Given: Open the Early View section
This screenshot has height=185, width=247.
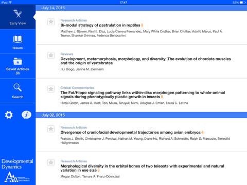Looking at the screenshot, I should [17, 17].
